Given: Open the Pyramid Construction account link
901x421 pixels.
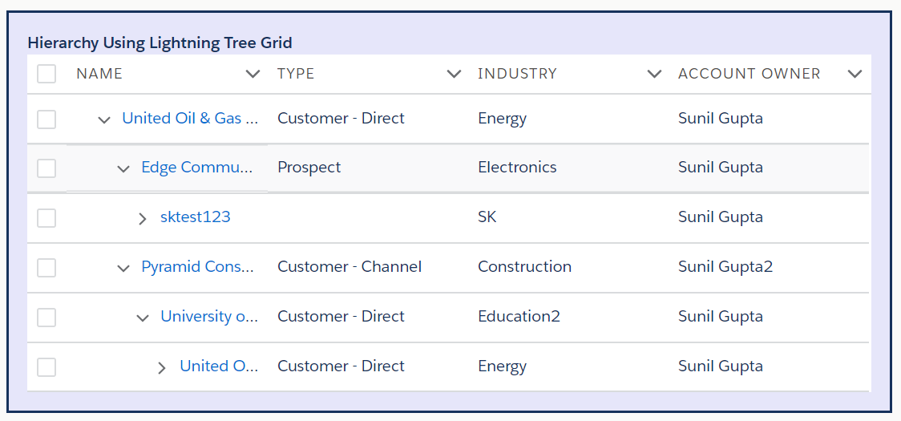Looking at the screenshot, I should [x=197, y=267].
